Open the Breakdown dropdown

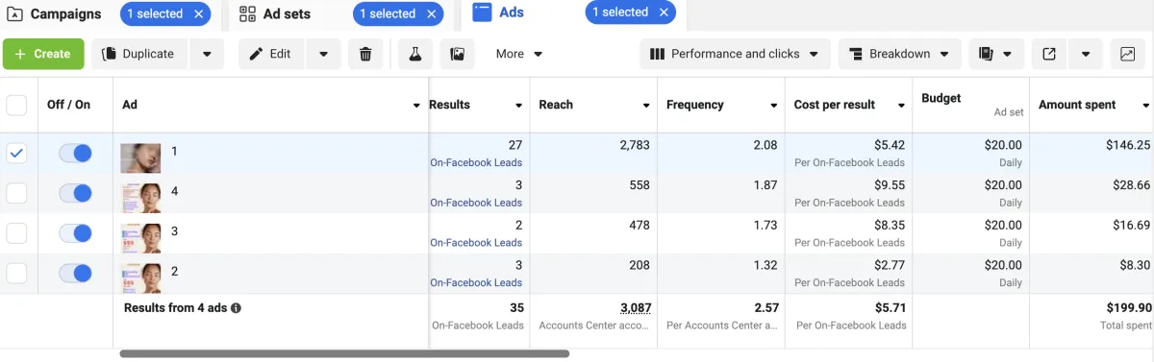(x=900, y=54)
